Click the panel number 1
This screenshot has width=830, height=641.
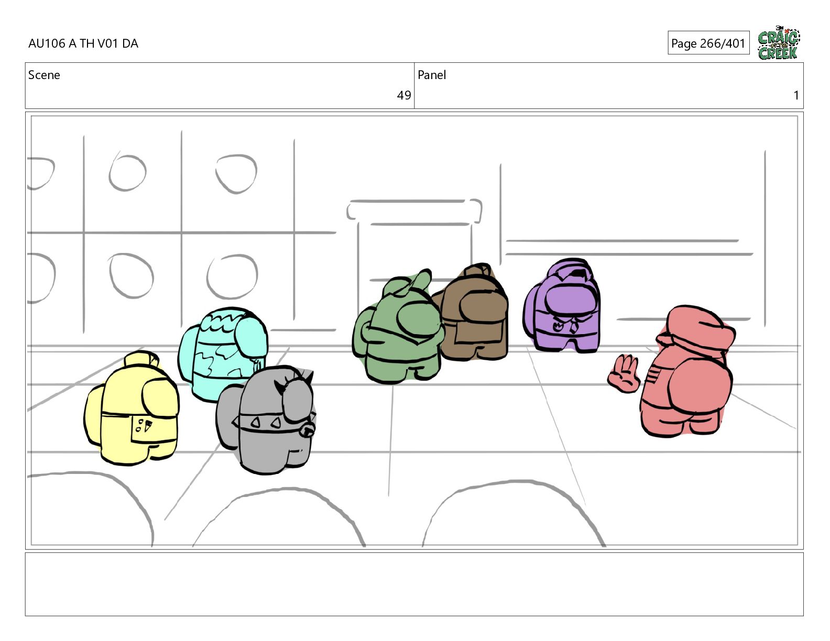pos(796,95)
